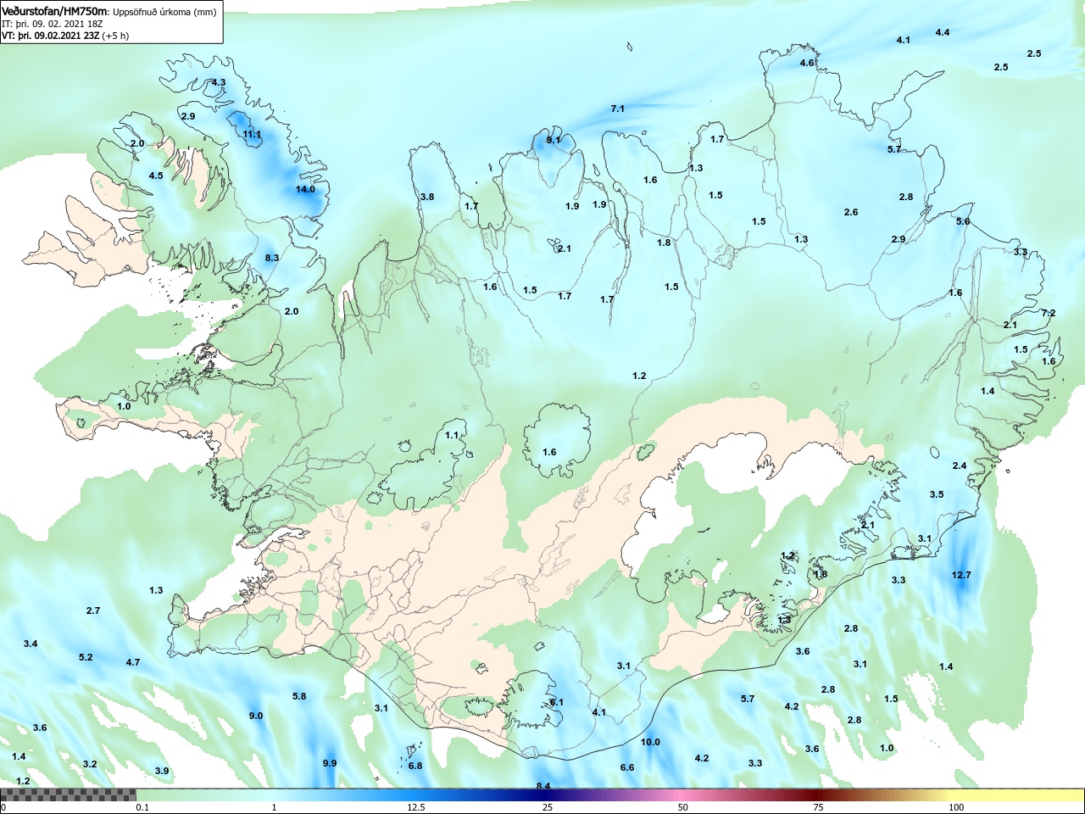Select the 5.6 precipitation value

tap(963, 221)
